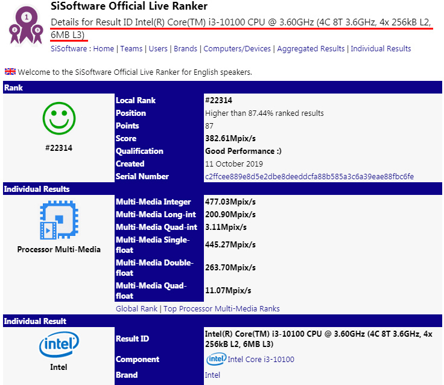Click the welcome message for English speakers
The image size is (444, 385).
135,72
